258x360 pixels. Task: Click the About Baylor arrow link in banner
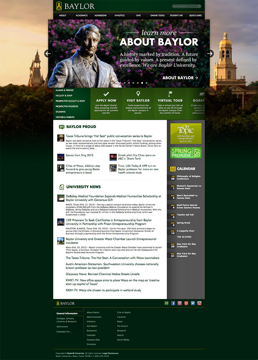[x=180, y=78]
